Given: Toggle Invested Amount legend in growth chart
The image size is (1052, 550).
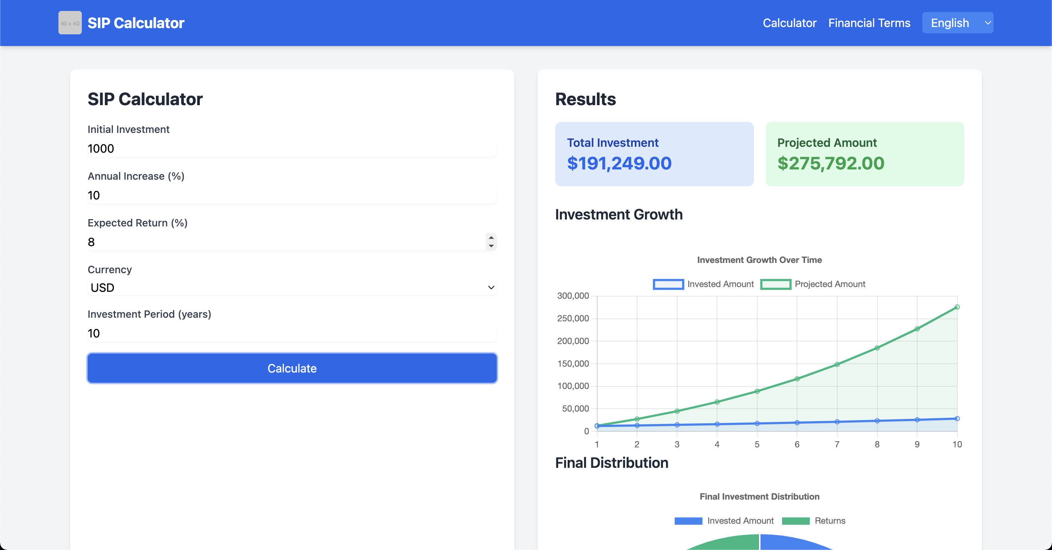Looking at the screenshot, I should (703, 284).
